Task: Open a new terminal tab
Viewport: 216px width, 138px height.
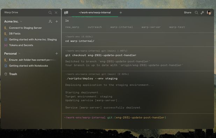Action: coord(121,13)
